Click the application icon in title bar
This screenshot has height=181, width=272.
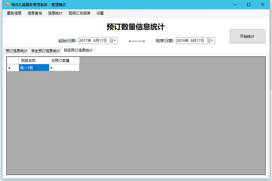pyautogui.click(x=7, y=5)
